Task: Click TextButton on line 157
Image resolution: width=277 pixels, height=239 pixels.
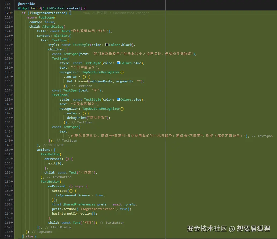Action: pyautogui.click(x=50, y=182)
